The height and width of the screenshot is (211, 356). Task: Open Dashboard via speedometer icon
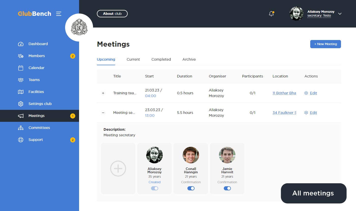pyautogui.click(x=21, y=44)
